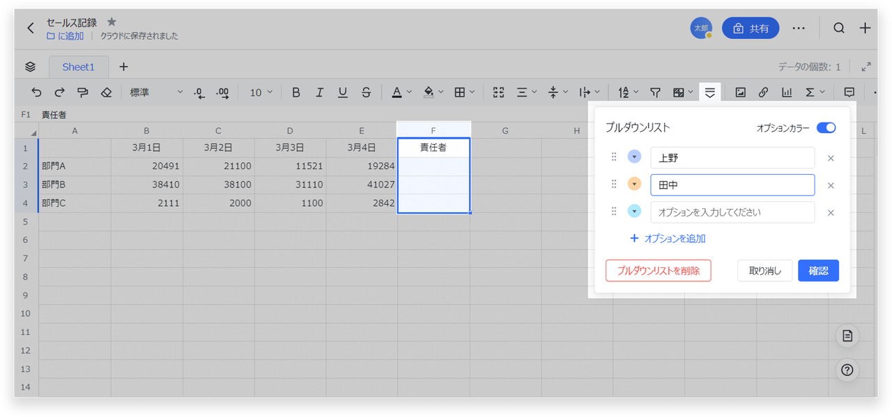This screenshot has width=892, height=417.
Task: Click the merge cells icon
Action: 498,92
